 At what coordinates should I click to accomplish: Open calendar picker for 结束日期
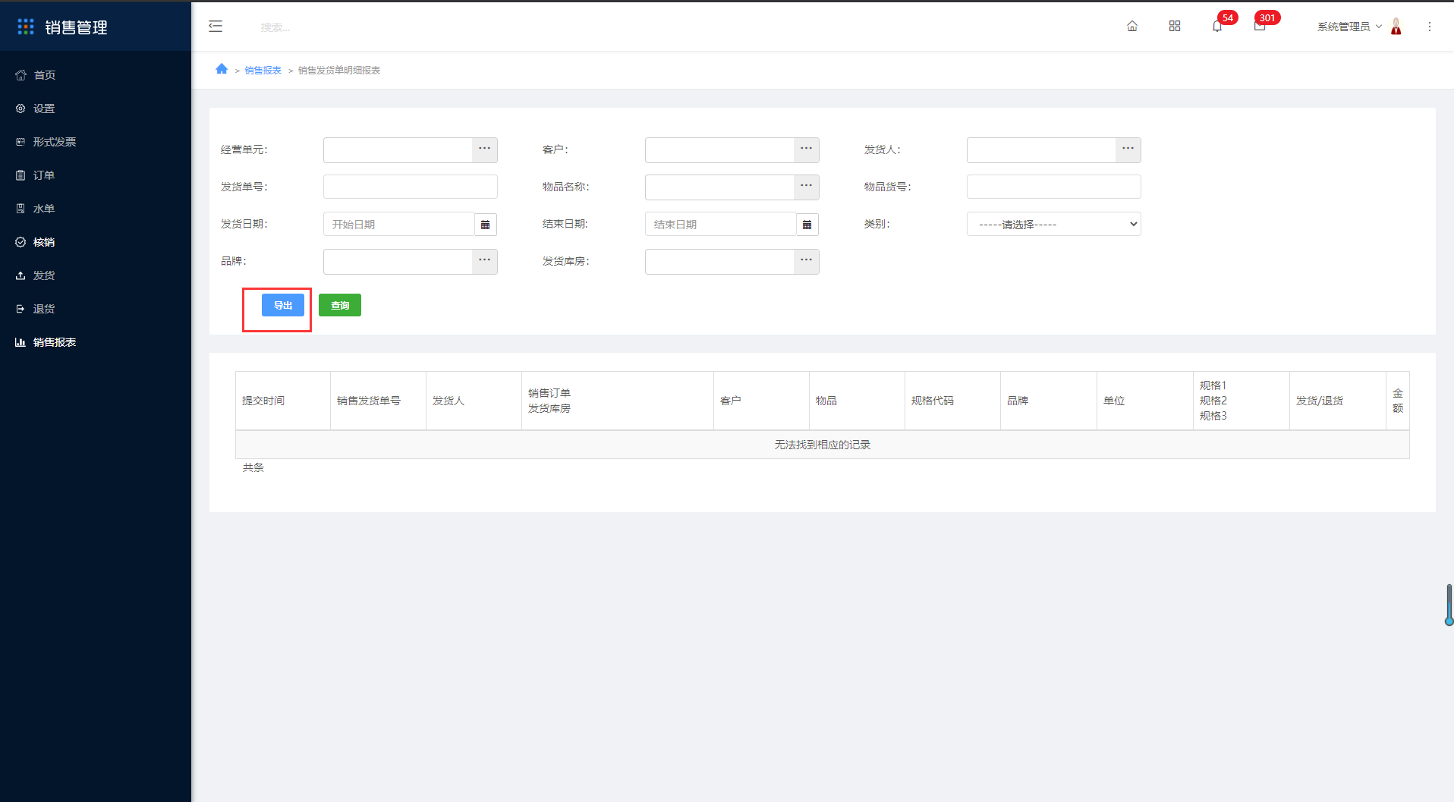tap(807, 225)
